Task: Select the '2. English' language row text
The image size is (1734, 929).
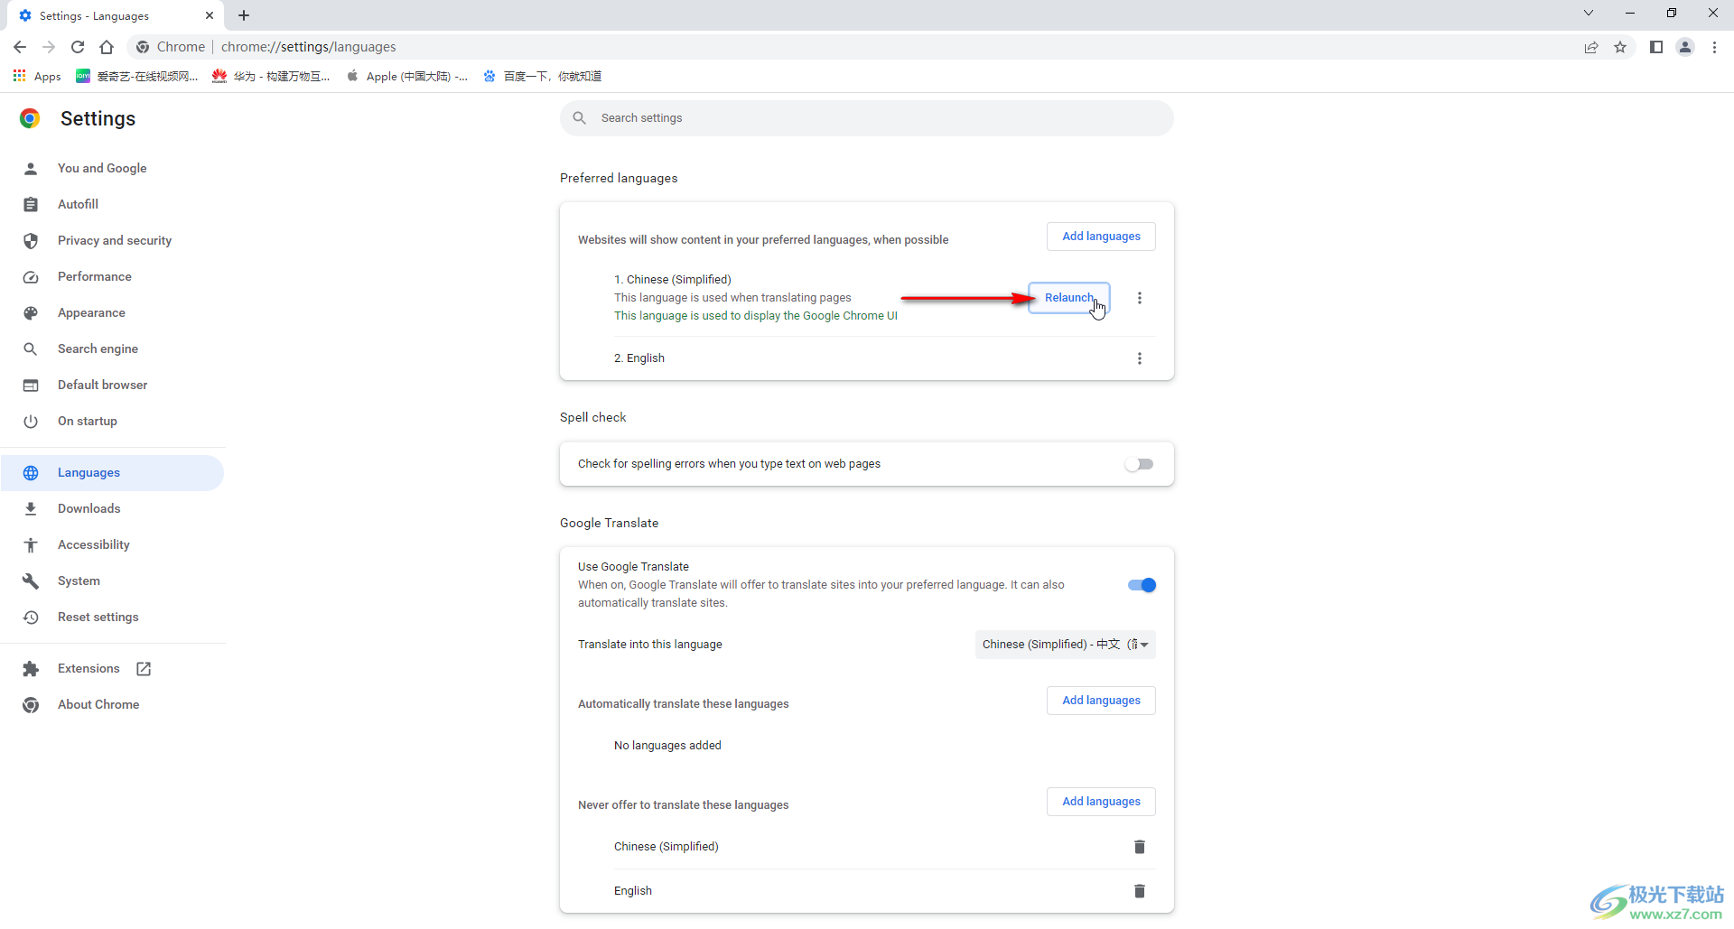Action: point(639,358)
